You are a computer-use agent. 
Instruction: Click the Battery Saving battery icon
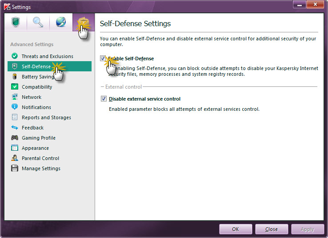tap(14, 76)
